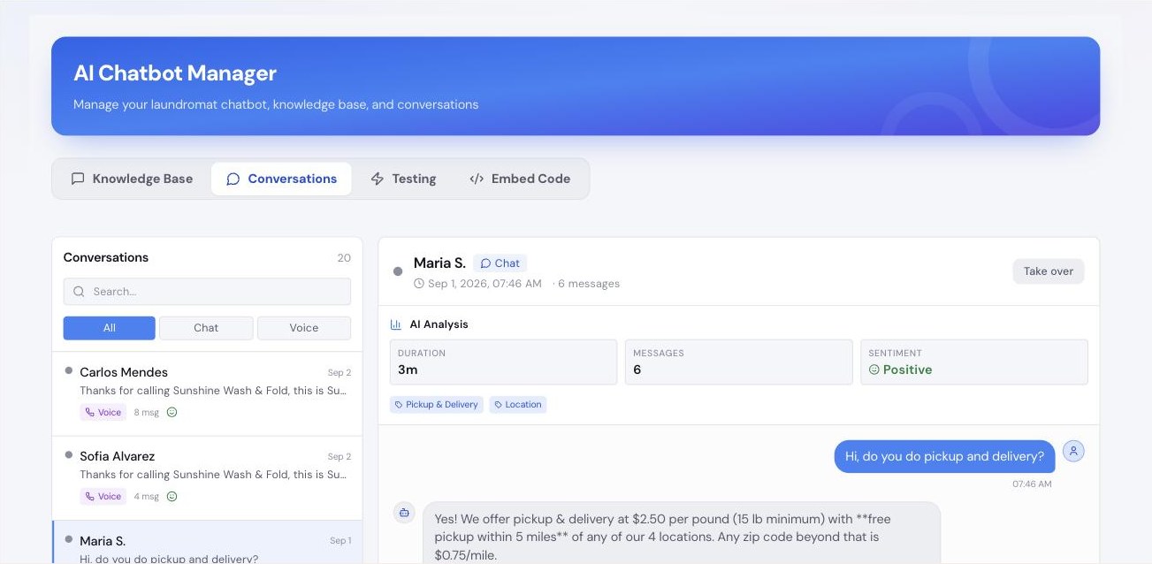Click '4 msg' under Sofia Alvarez
Viewport: 1152px width, 564px height.
point(147,496)
